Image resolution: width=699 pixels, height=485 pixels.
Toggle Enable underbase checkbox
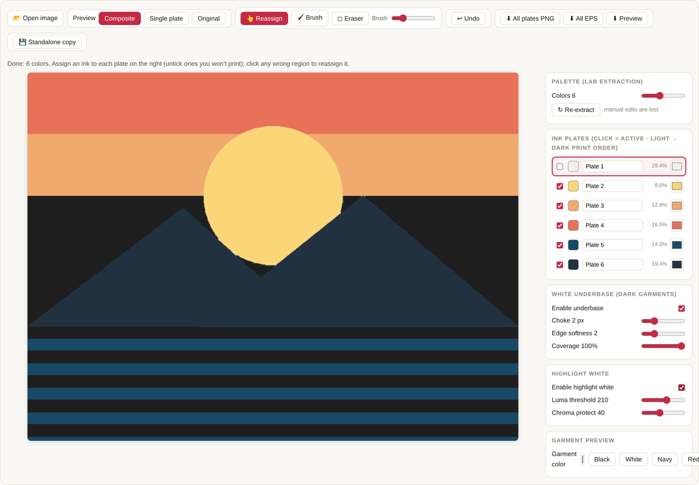click(682, 309)
